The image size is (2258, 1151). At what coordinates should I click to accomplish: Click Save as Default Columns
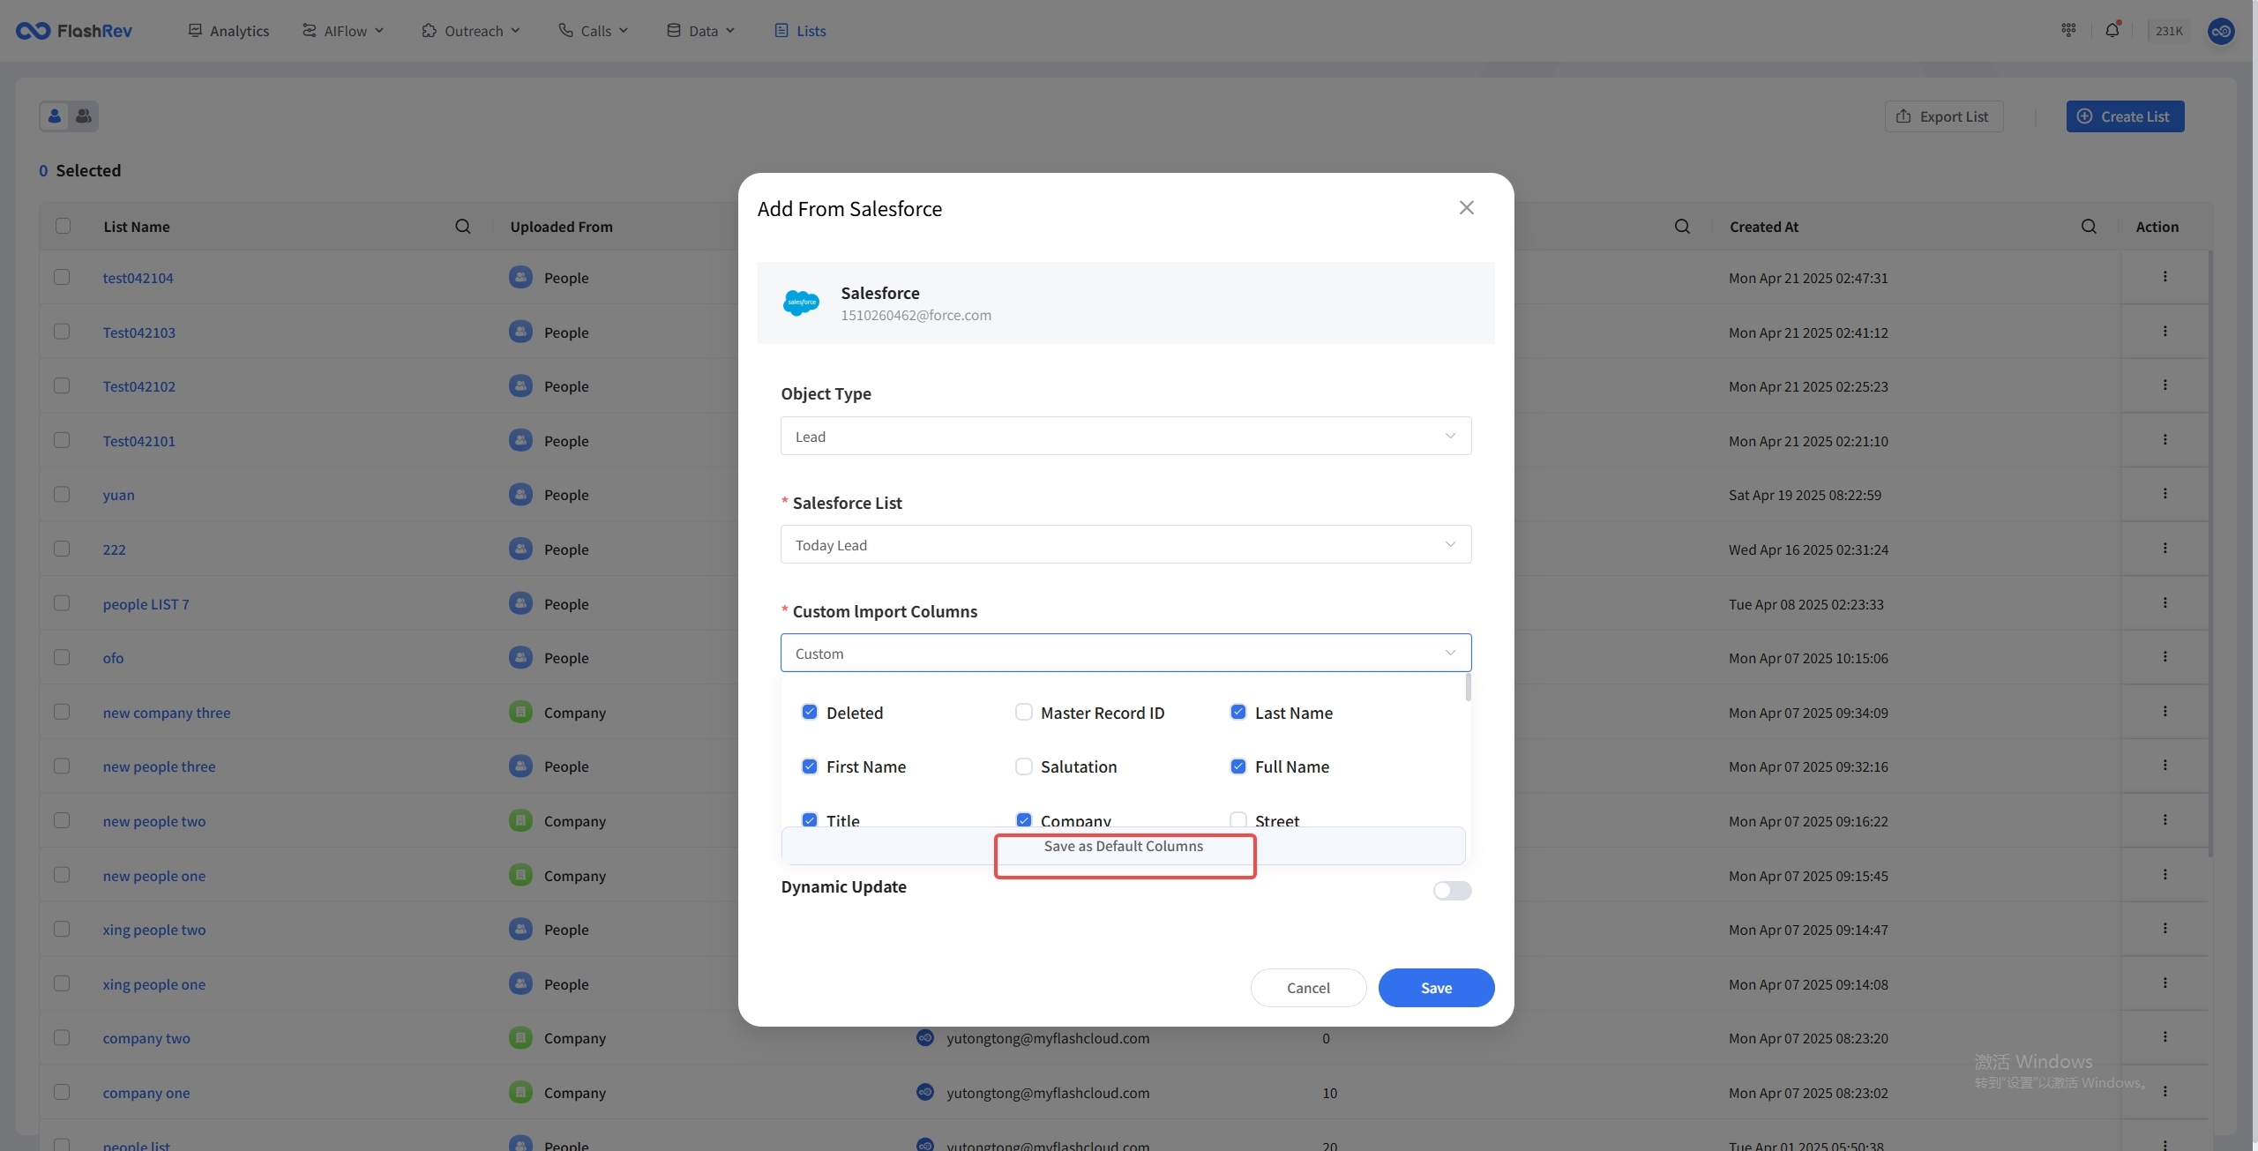click(x=1123, y=846)
